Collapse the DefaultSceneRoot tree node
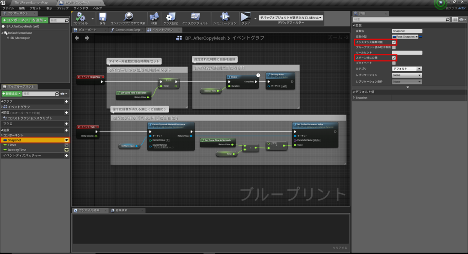Image resolution: width=468 pixels, height=254 pixels. coord(3,33)
